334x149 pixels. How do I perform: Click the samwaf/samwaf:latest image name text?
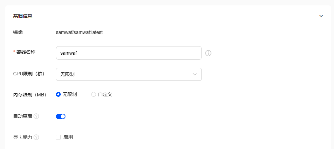click(x=79, y=32)
